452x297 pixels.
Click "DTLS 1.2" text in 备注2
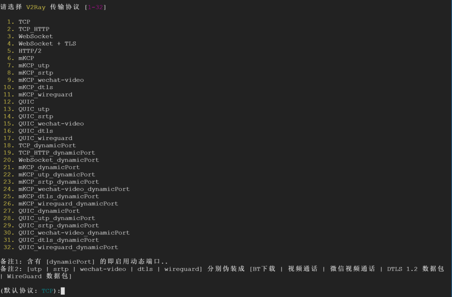tap(402, 269)
